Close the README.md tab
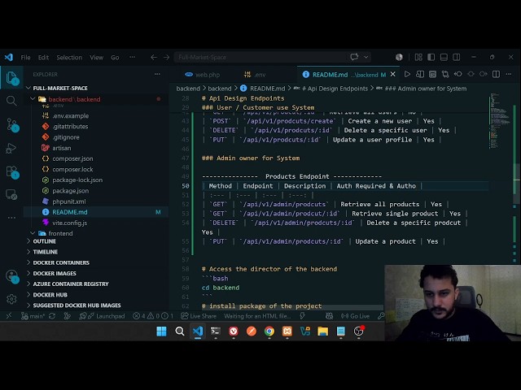 392,74
